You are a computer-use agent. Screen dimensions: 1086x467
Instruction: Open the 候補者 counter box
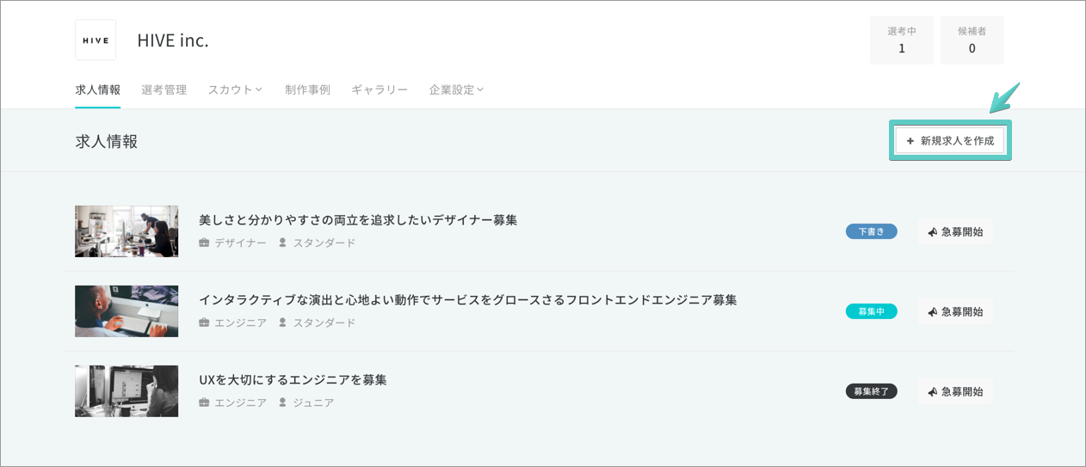click(x=972, y=40)
